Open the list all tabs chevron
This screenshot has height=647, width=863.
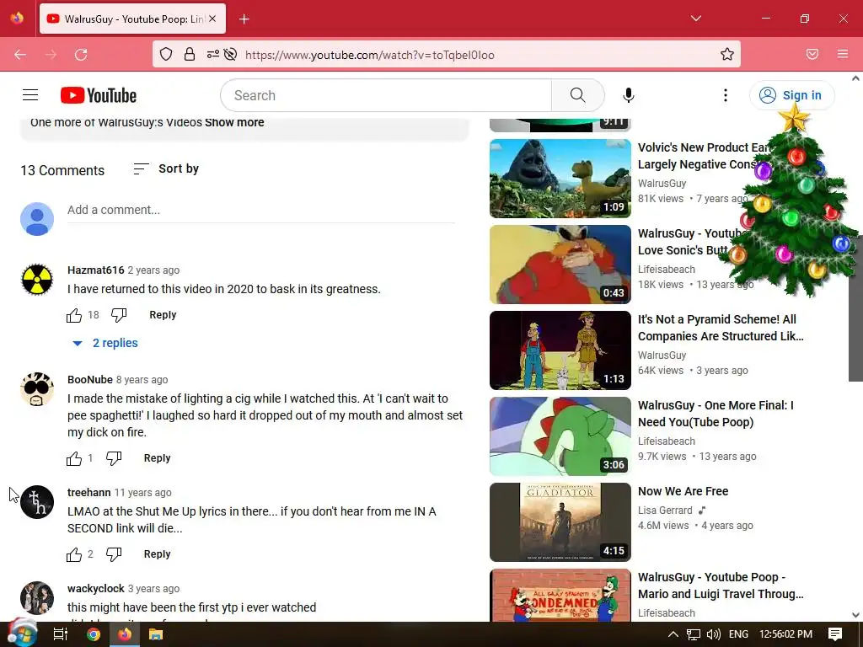tap(695, 19)
